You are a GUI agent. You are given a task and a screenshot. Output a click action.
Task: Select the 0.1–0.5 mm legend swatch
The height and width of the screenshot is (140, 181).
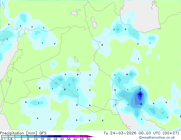(5, 136)
